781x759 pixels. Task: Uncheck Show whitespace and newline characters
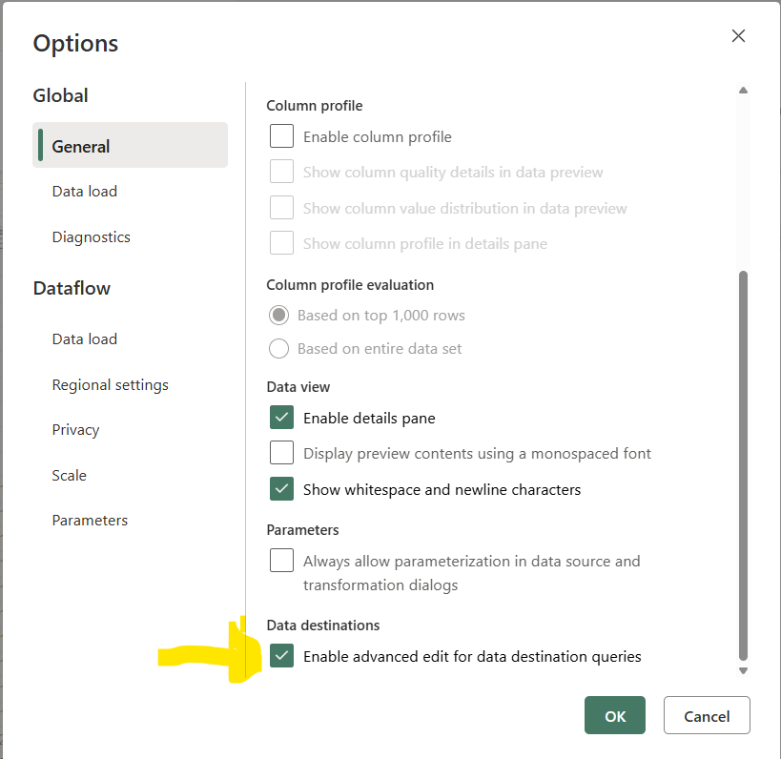(281, 489)
